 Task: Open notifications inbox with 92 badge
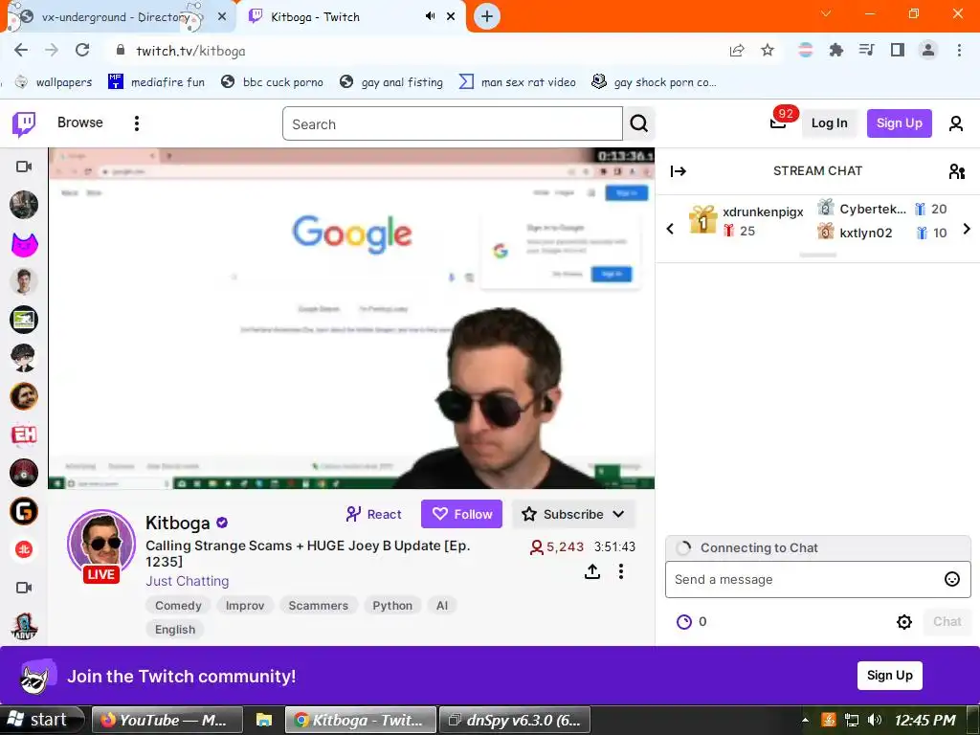click(779, 122)
